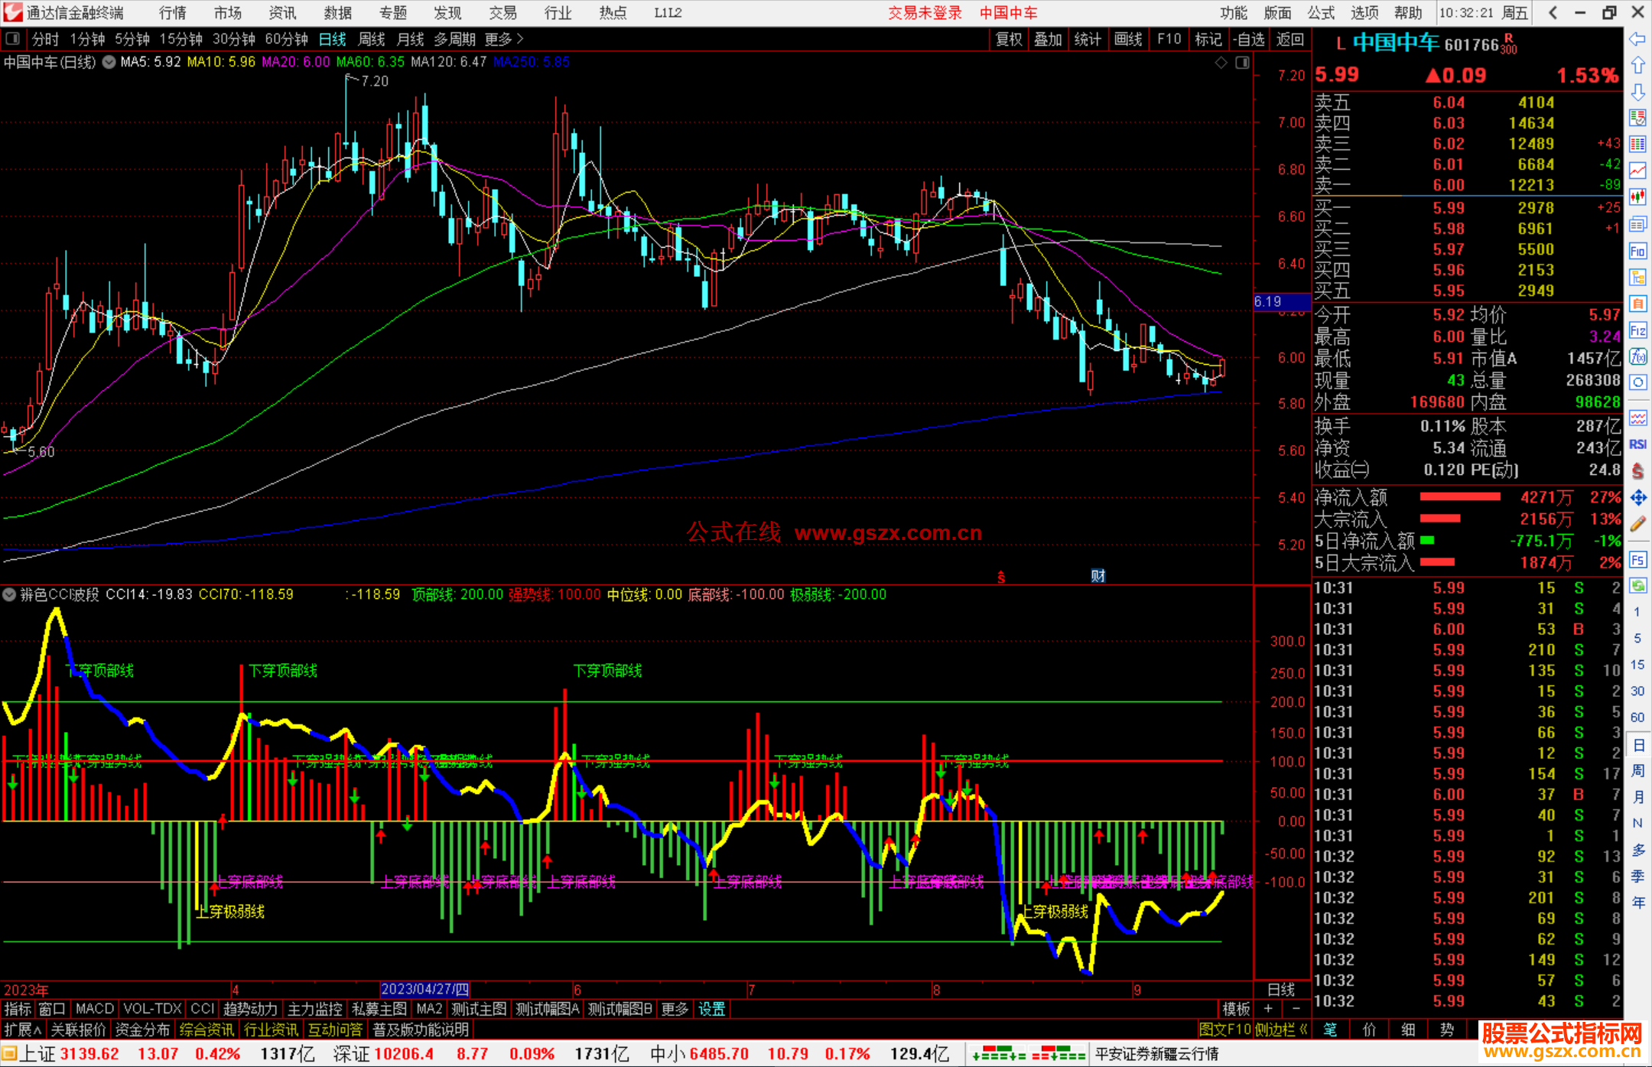Image resolution: width=1652 pixels, height=1067 pixels.
Task: Switch to the MACD indicator tab
Action: pos(94,1009)
